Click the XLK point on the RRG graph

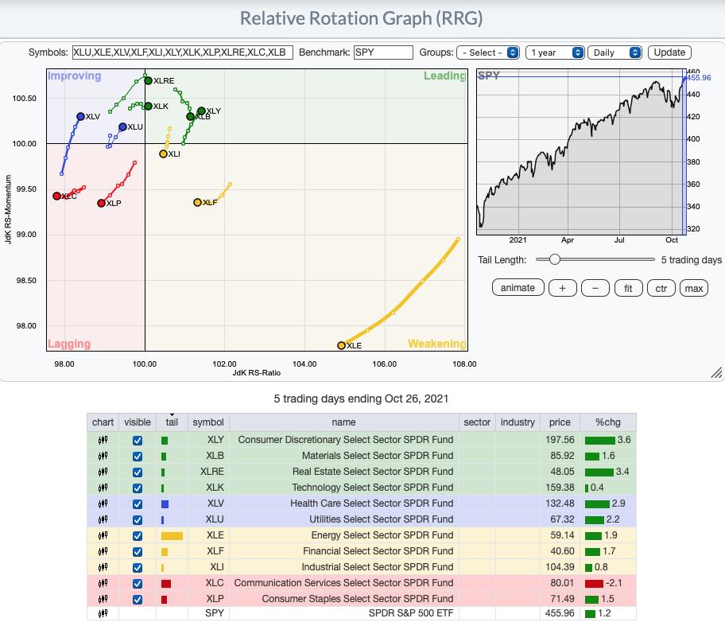pyautogui.click(x=148, y=106)
